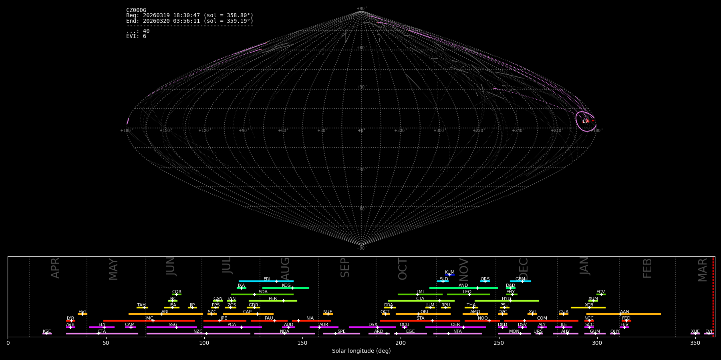Click the OER shower label
The height and width of the screenshot is (360, 721).
click(455, 325)
